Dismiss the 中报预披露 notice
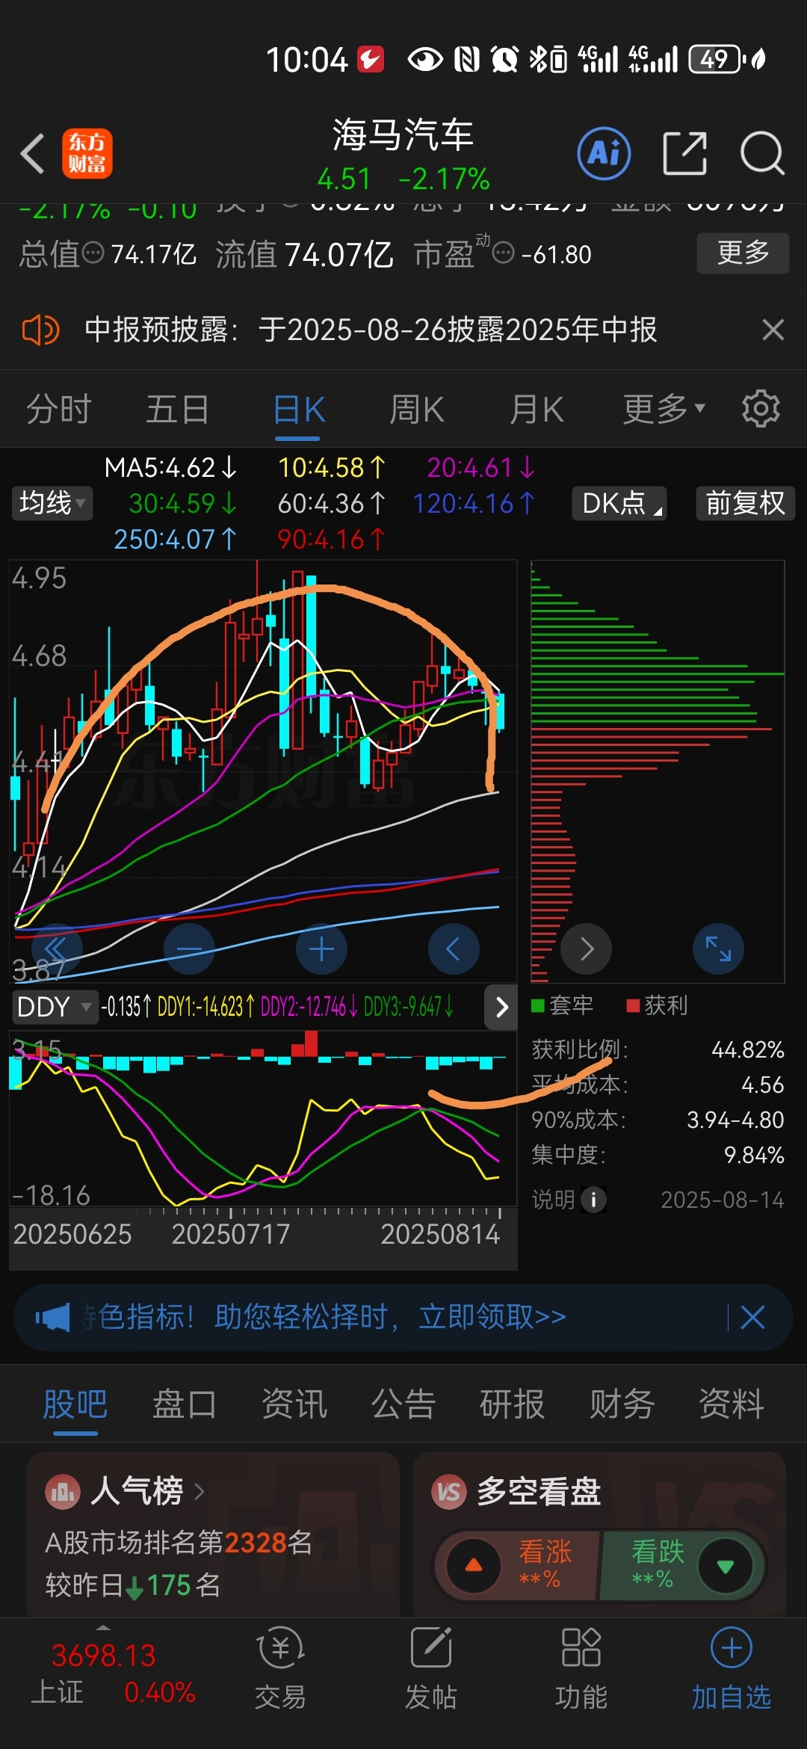Image resolution: width=807 pixels, height=1749 pixels. tap(773, 330)
